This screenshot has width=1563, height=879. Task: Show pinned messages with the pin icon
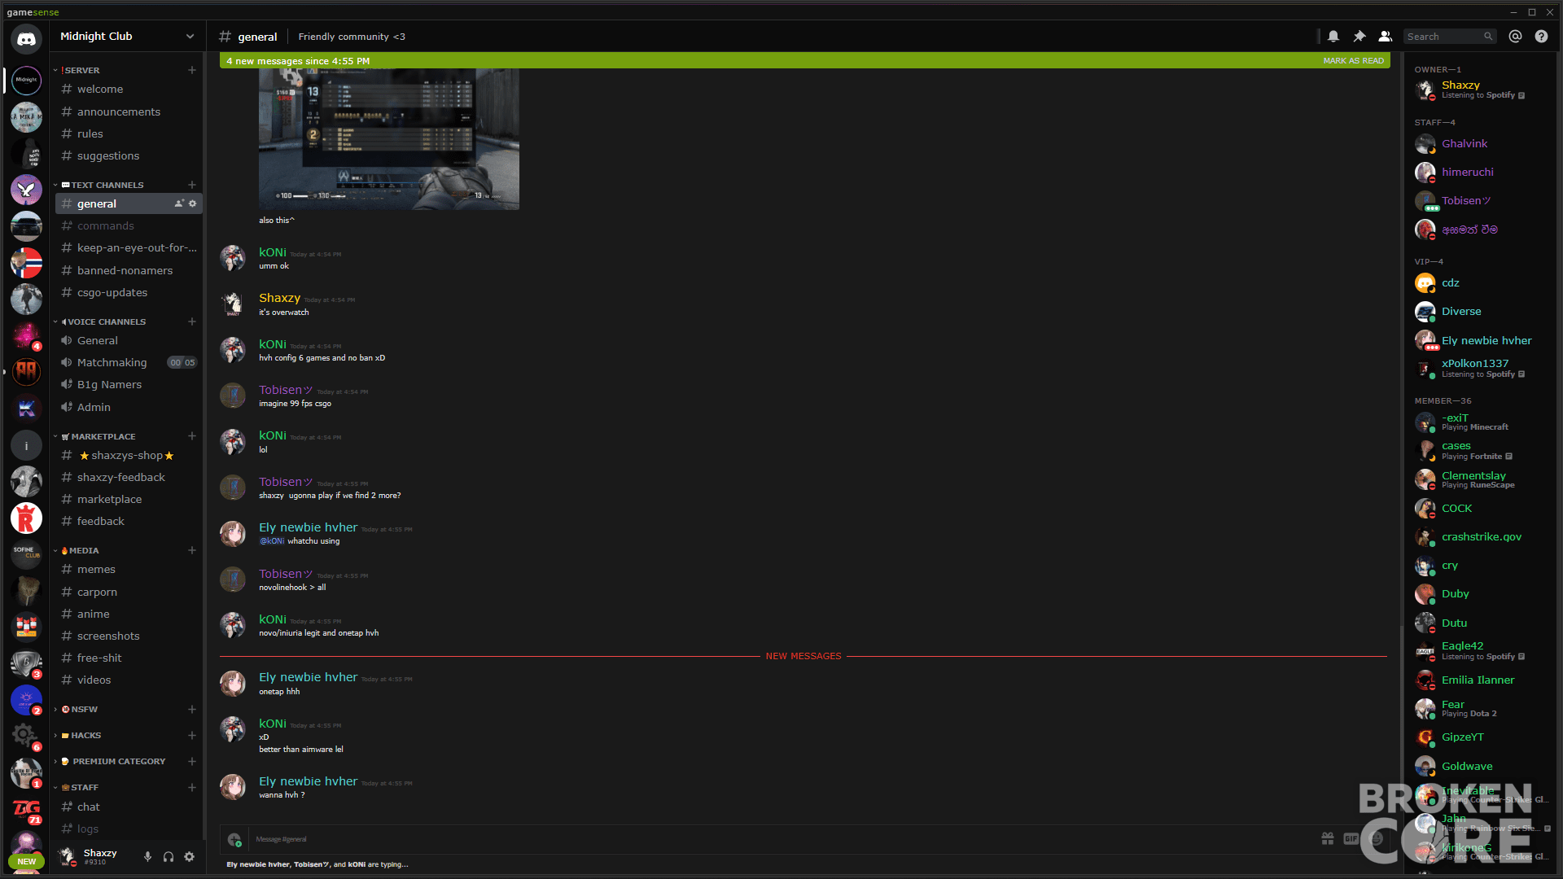[1359, 37]
